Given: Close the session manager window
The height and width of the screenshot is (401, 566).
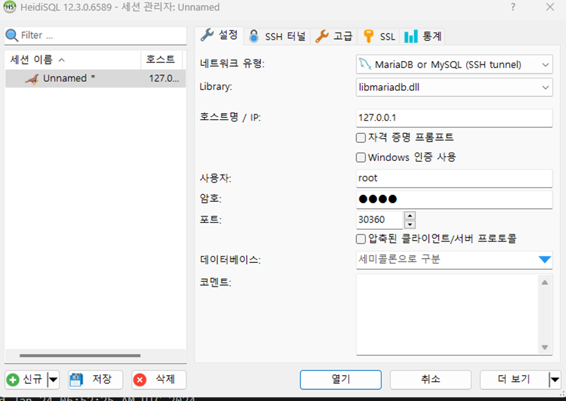Looking at the screenshot, I should click(x=550, y=7).
